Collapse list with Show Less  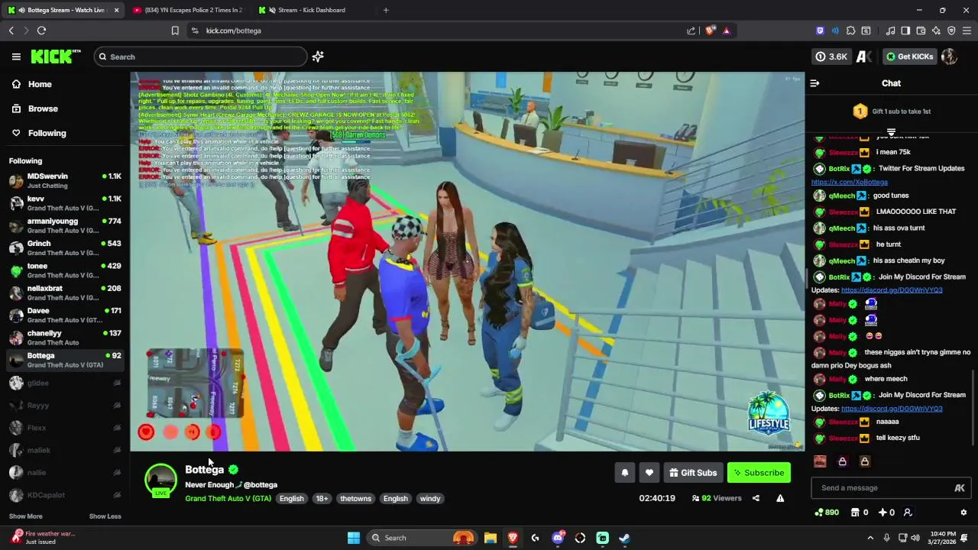coord(105,516)
